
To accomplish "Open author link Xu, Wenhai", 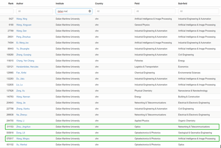I will (22, 145).
